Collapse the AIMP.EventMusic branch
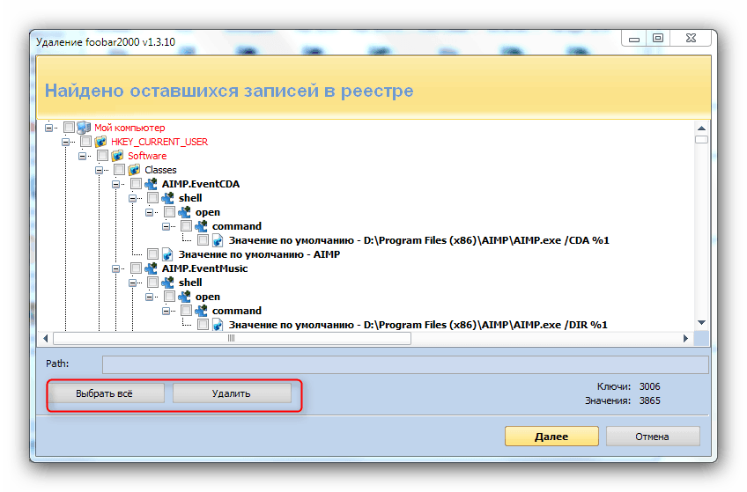The width and height of the screenshot is (747, 492). pyautogui.click(x=115, y=268)
